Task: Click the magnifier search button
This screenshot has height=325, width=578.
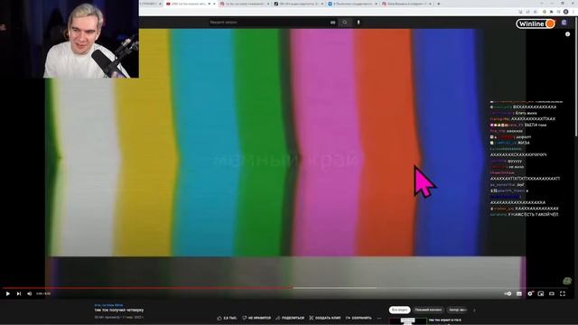Action: point(345,22)
